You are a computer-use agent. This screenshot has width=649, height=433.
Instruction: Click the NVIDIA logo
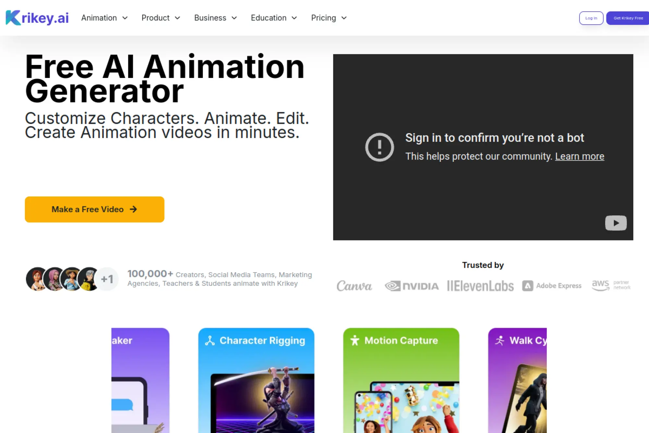(411, 286)
